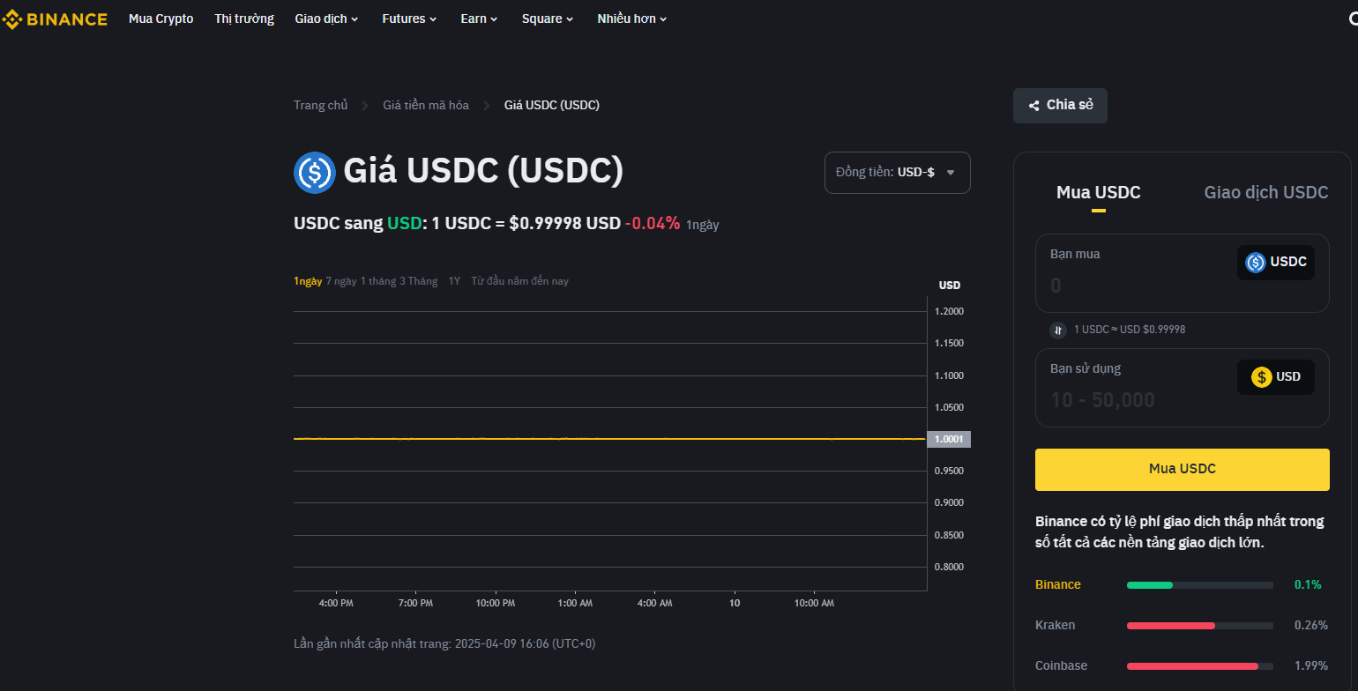Switch to the Giao dịch USDC tab
The height and width of the screenshot is (691, 1358).
(x=1266, y=192)
